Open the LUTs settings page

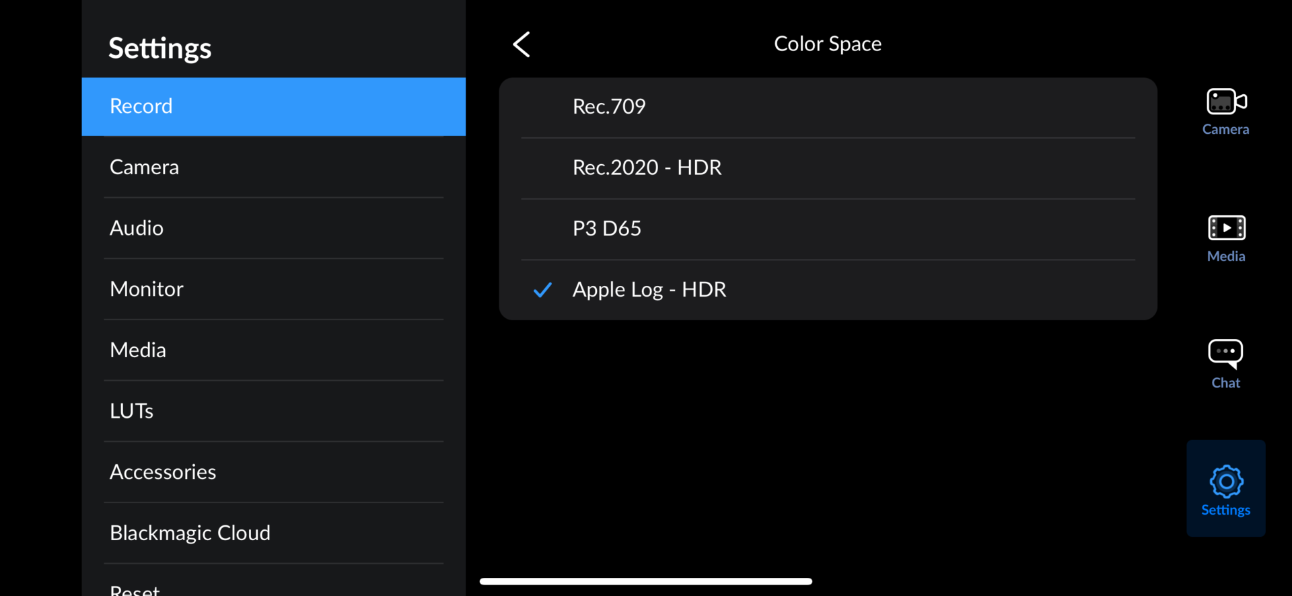coord(273,410)
